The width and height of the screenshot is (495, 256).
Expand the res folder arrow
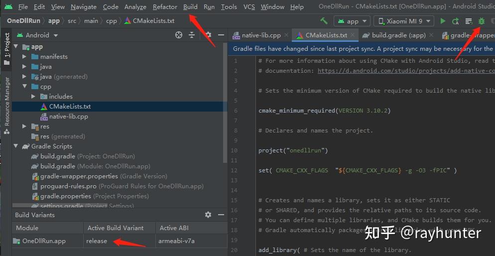coord(24,127)
